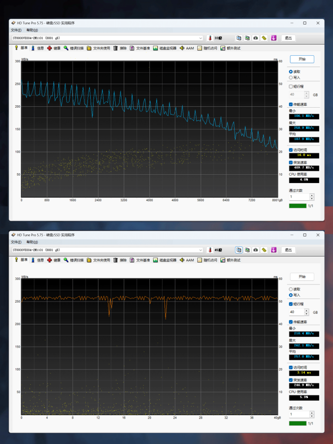Screen dimensions: 333x444
Task: Enable the 短行程 checkbox in the read-test window
Action: (x=290, y=86)
